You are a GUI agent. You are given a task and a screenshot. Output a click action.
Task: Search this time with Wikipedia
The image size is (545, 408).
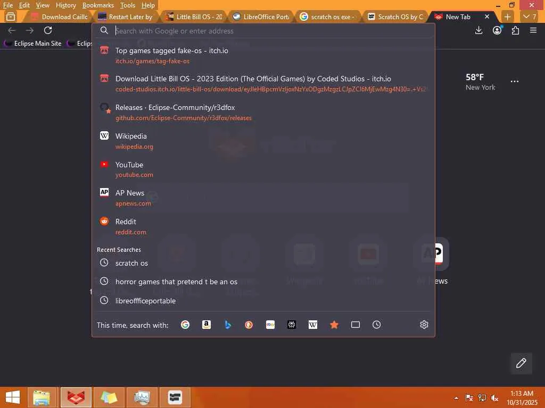click(313, 325)
